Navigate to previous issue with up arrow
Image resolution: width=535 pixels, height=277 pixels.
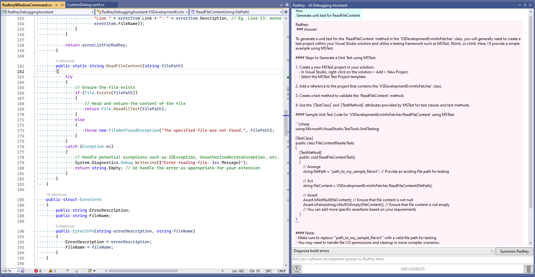tap(68, 271)
